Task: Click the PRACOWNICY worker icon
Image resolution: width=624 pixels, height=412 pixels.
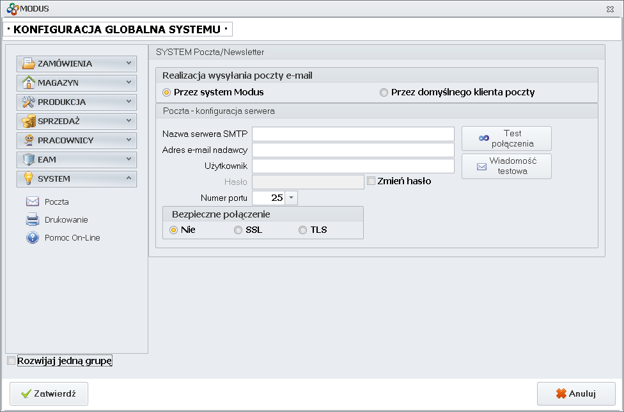Action: coord(29,140)
